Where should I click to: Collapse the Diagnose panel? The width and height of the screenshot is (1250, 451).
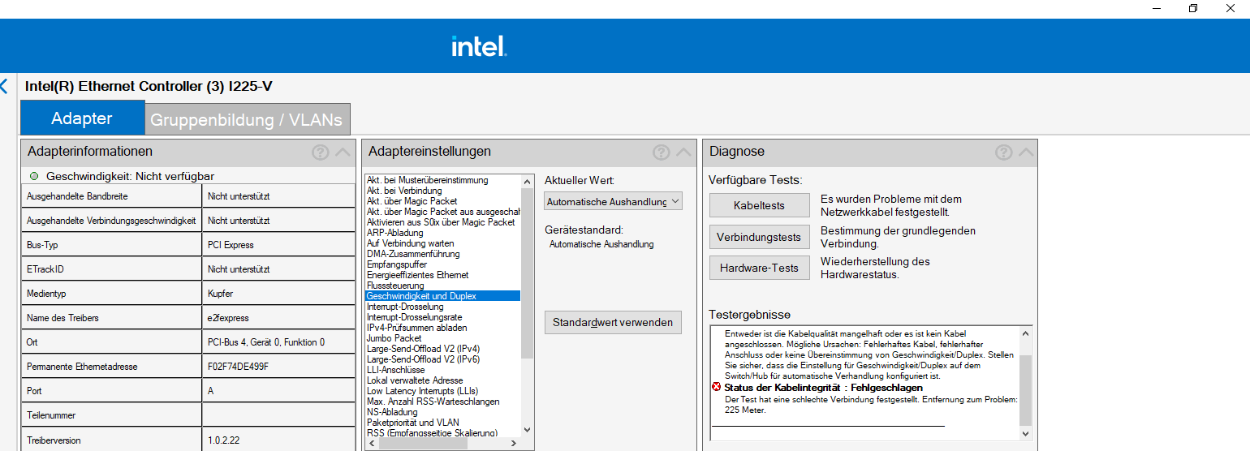coord(1026,152)
